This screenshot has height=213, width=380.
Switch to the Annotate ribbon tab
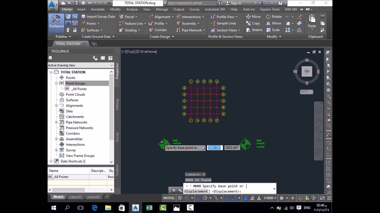pos(98,9)
